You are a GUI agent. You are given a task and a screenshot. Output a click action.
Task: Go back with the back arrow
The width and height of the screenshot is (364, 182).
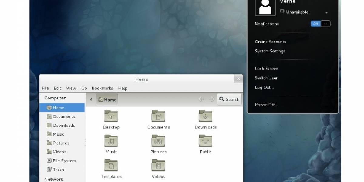202,99
